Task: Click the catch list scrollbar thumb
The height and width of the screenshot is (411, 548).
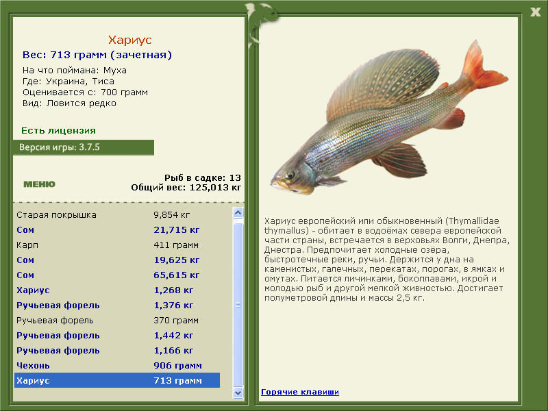Action: 238,304
